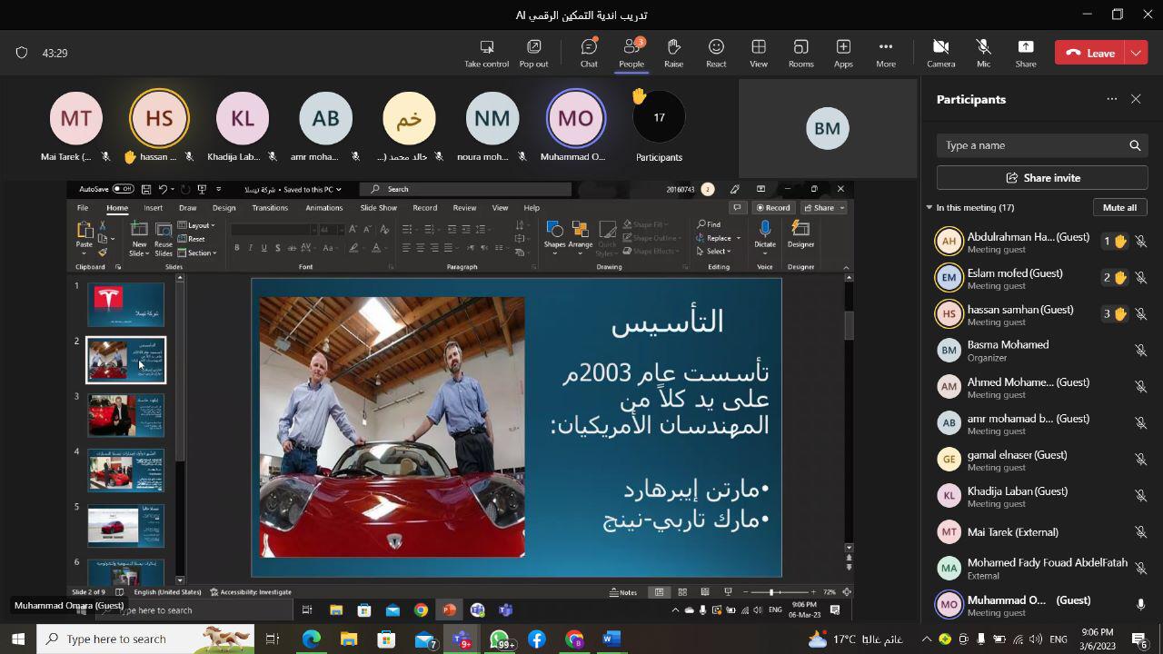Raise your hand in the meeting
The image size is (1163, 654).
(673, 53)
